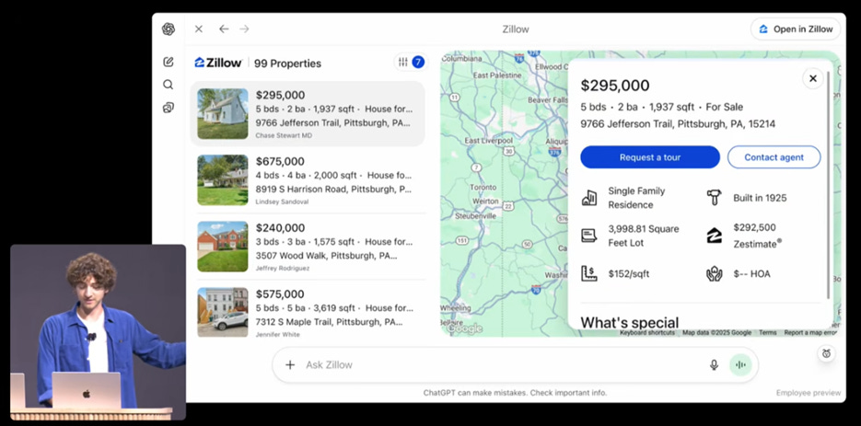Click the $292,500 Zestimate value
861x426 pixels.
754,227
